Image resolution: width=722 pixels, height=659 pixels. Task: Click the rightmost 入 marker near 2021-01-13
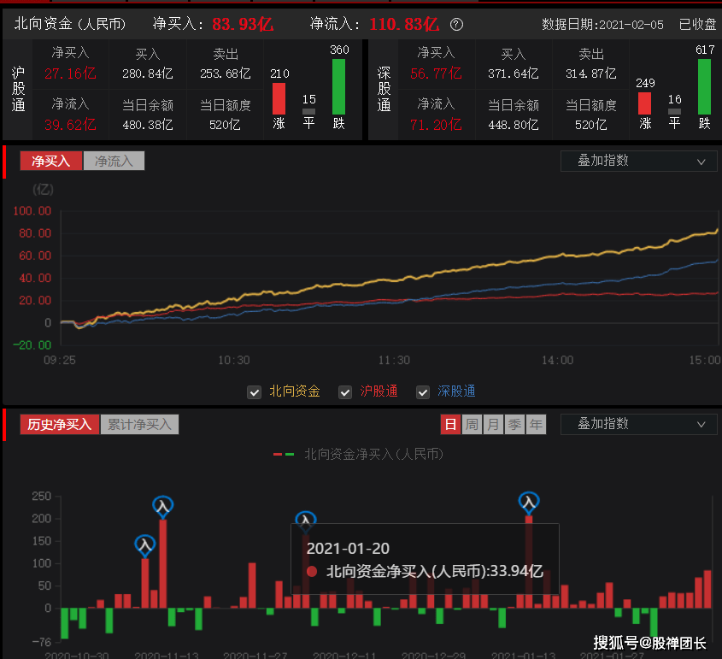click(530, 502)
